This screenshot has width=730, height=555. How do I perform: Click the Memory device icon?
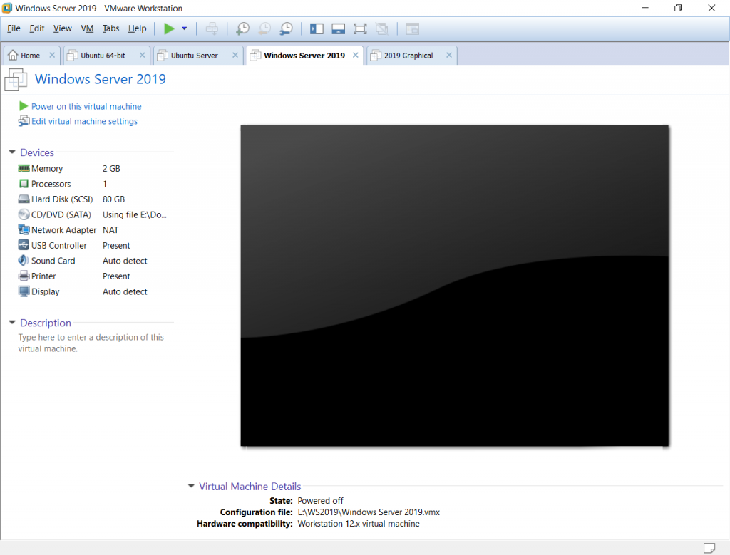click(24, 168)
